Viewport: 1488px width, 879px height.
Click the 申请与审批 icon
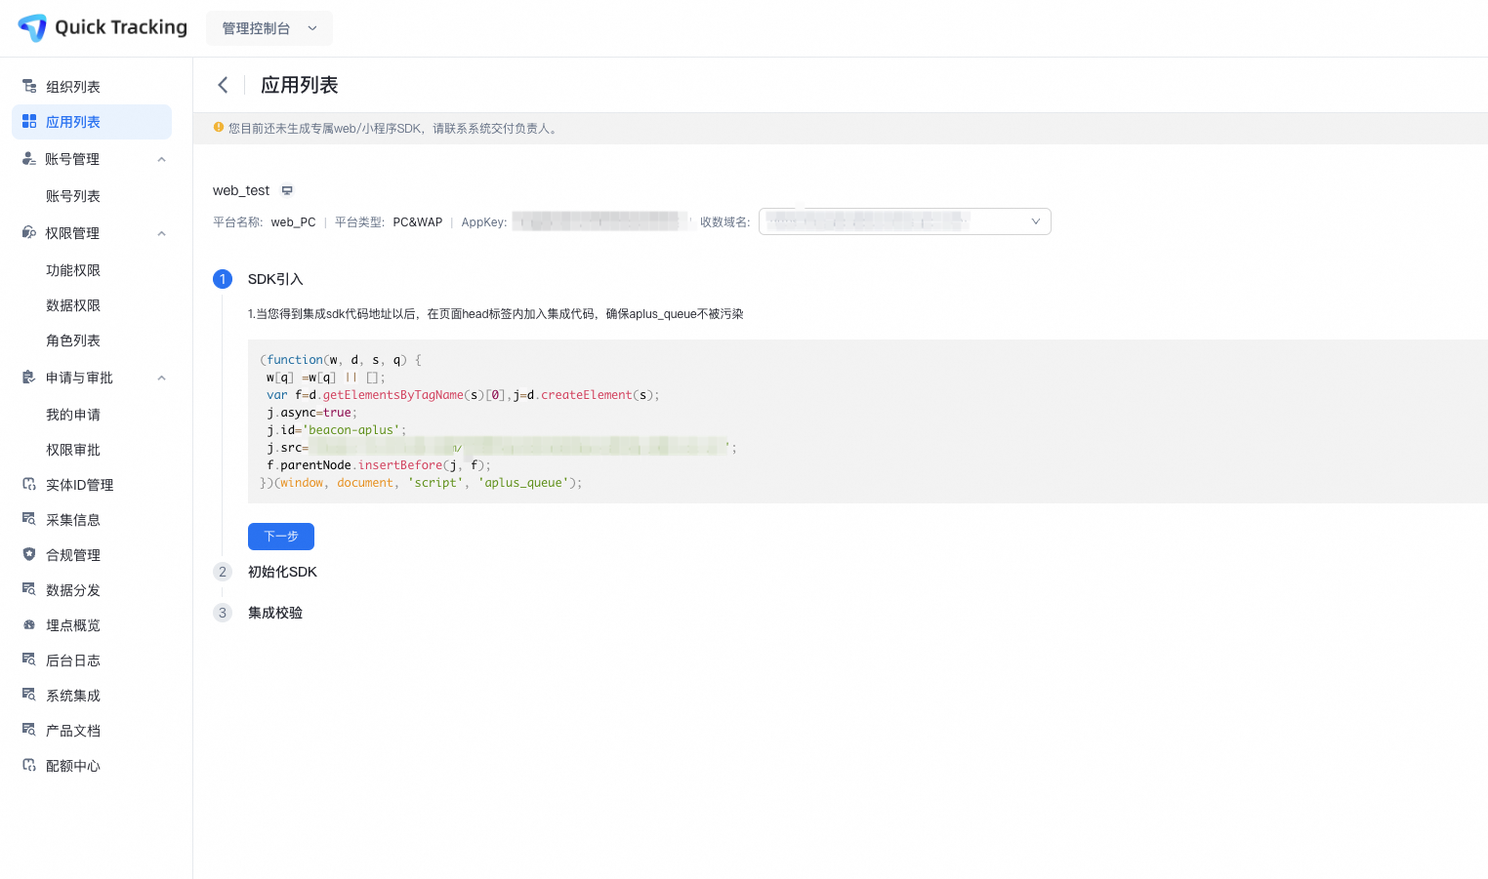[x=29, y=378]
